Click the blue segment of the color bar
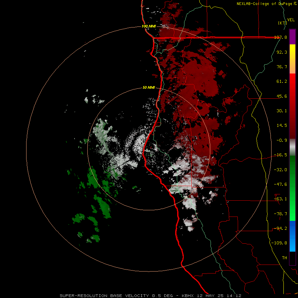This screenshot has width=298, height=298. click(292, 236)
